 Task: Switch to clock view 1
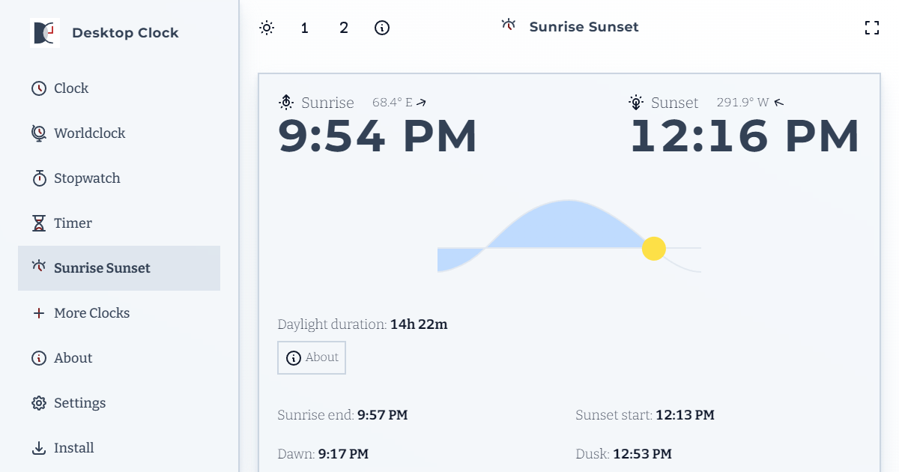tap(304, 28)
